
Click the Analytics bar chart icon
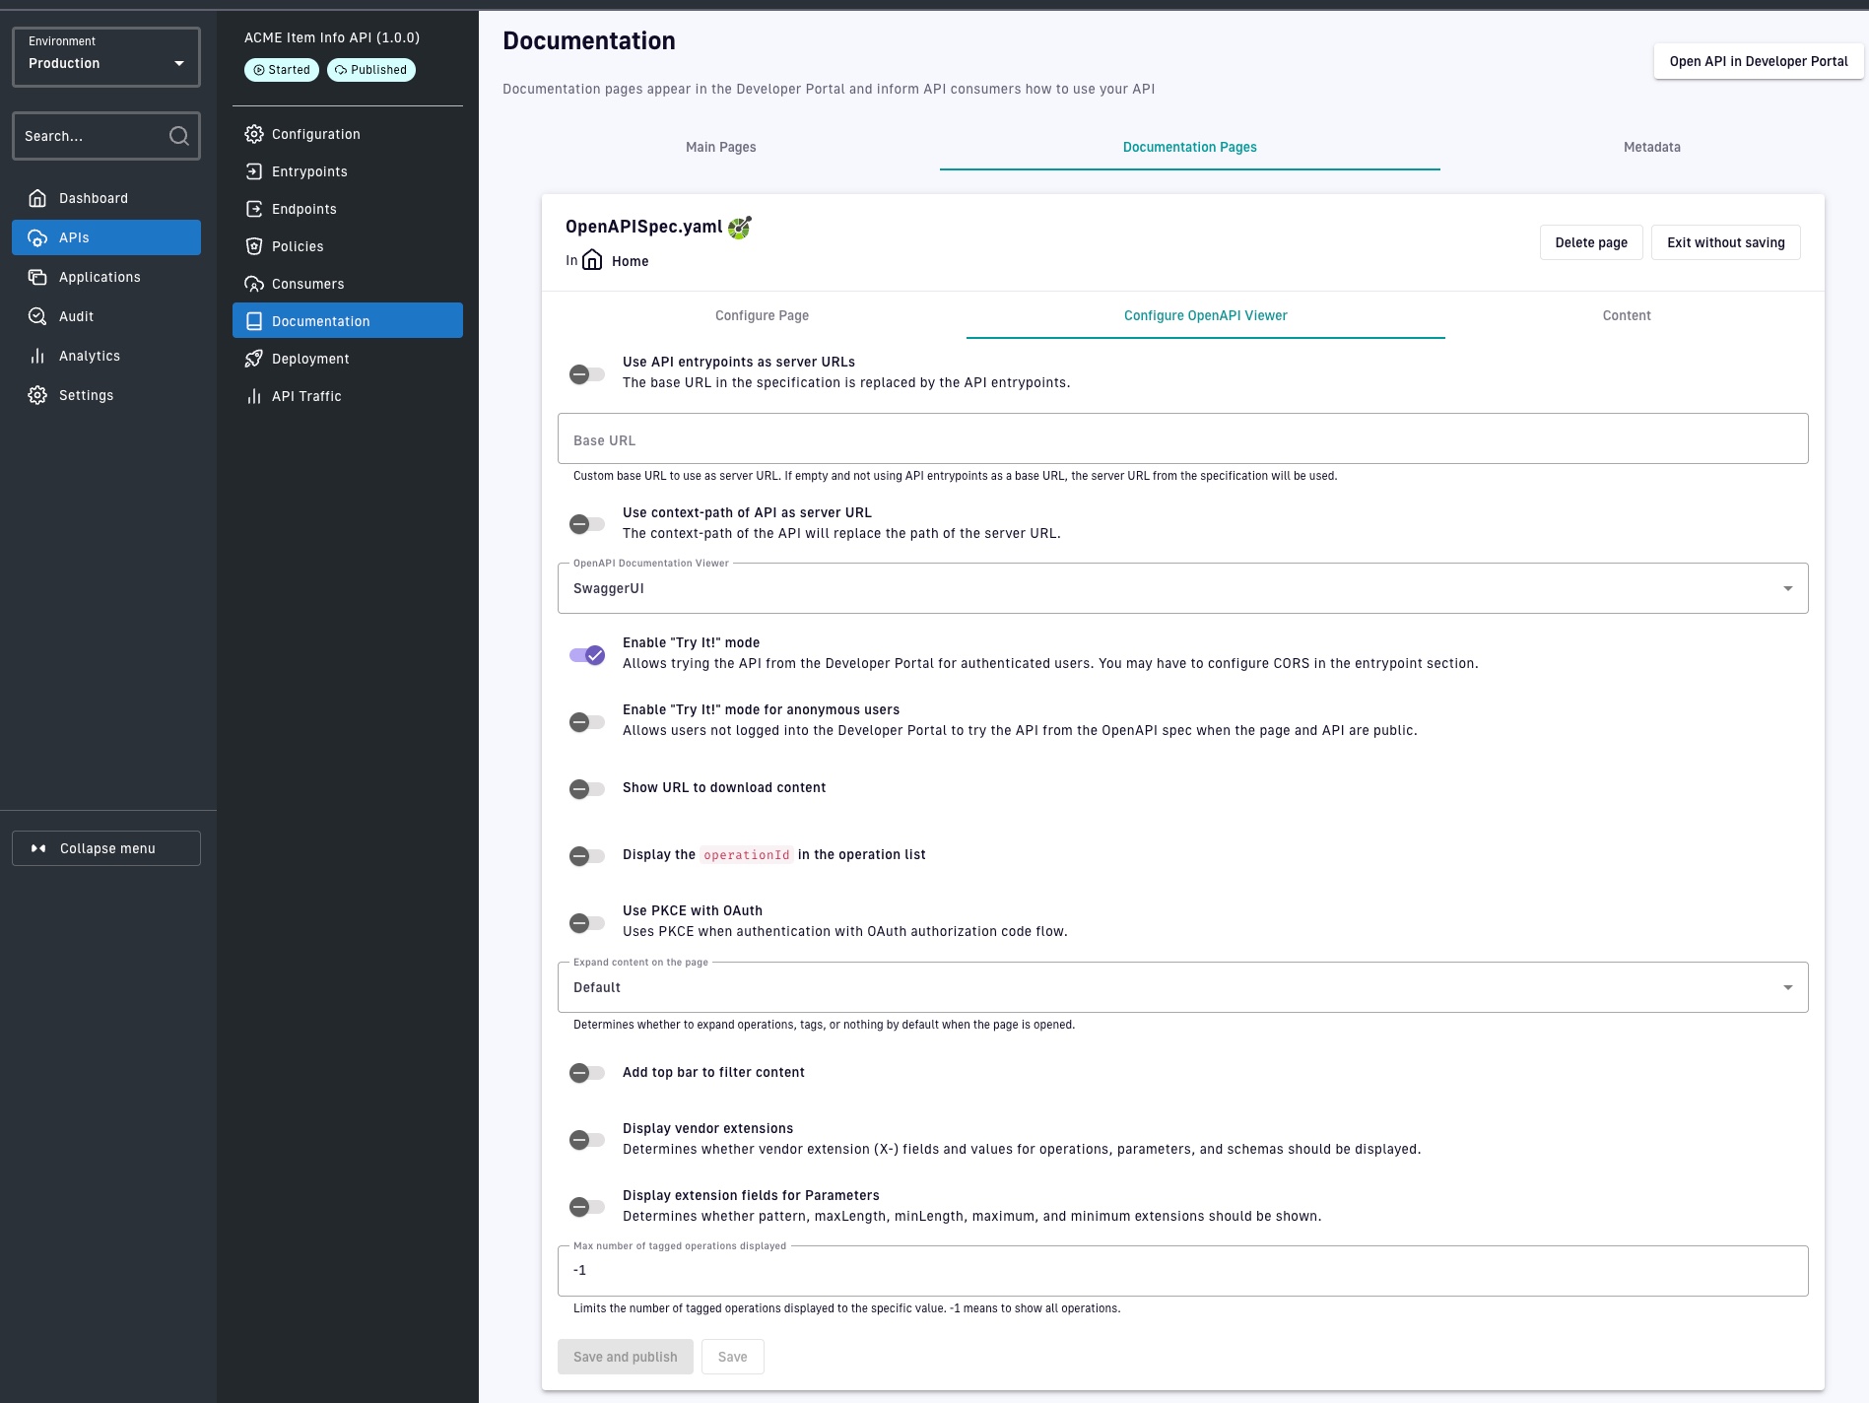tap(37, 356)
